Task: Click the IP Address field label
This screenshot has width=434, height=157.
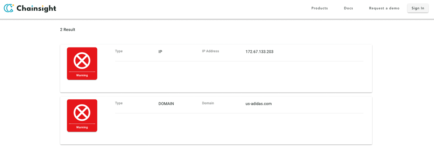Action: (x=210, y=51)
